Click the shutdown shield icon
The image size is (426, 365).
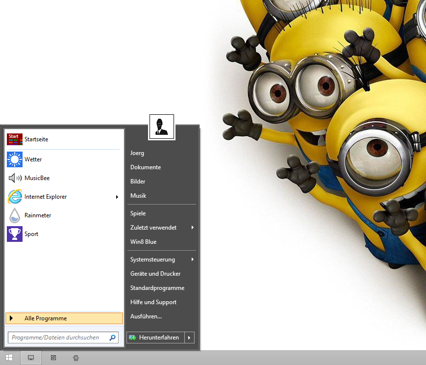click(132, 338)
